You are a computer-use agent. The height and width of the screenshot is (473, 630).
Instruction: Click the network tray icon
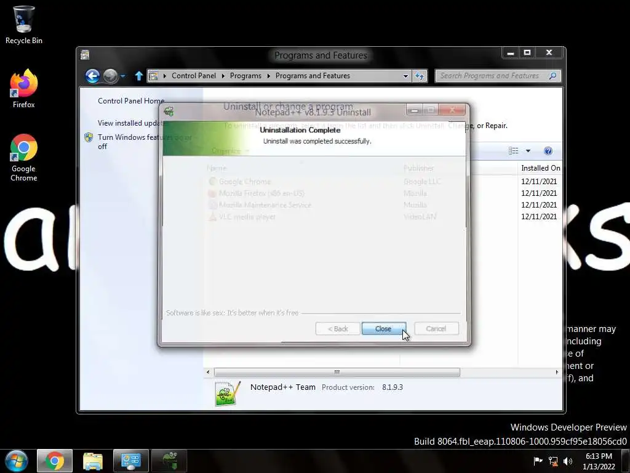click(x=553, y=461)
